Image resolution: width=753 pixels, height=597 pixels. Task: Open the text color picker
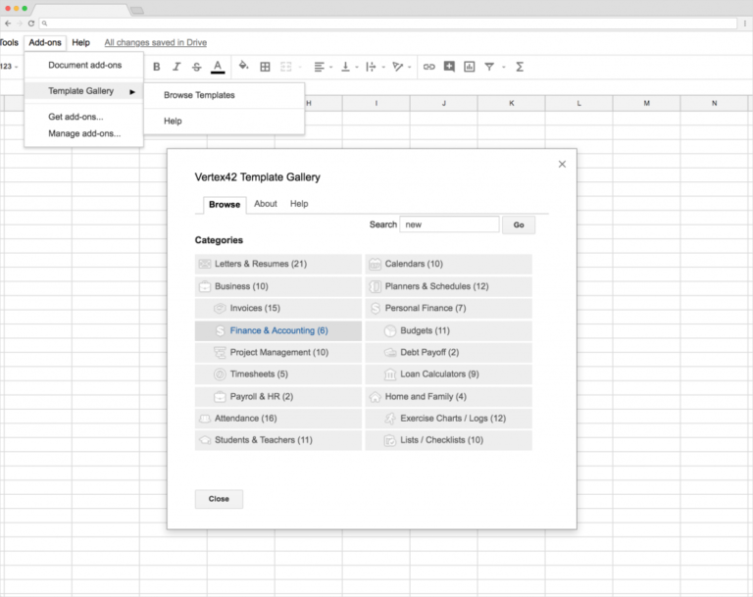click(218, 67)
